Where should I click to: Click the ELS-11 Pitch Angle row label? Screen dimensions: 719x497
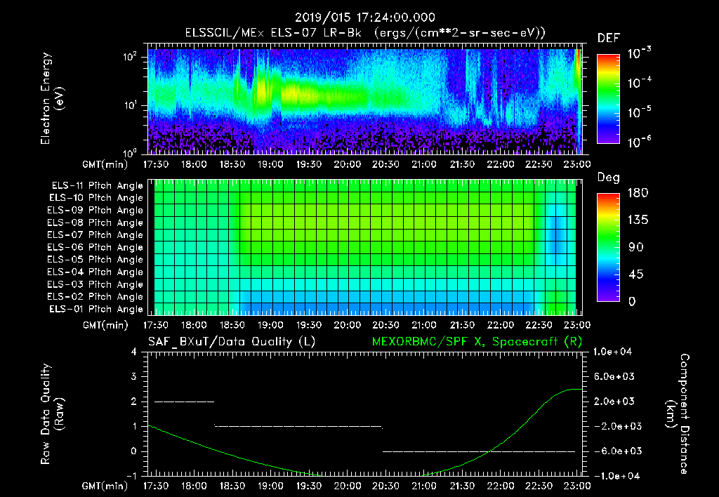coord(97,186)
